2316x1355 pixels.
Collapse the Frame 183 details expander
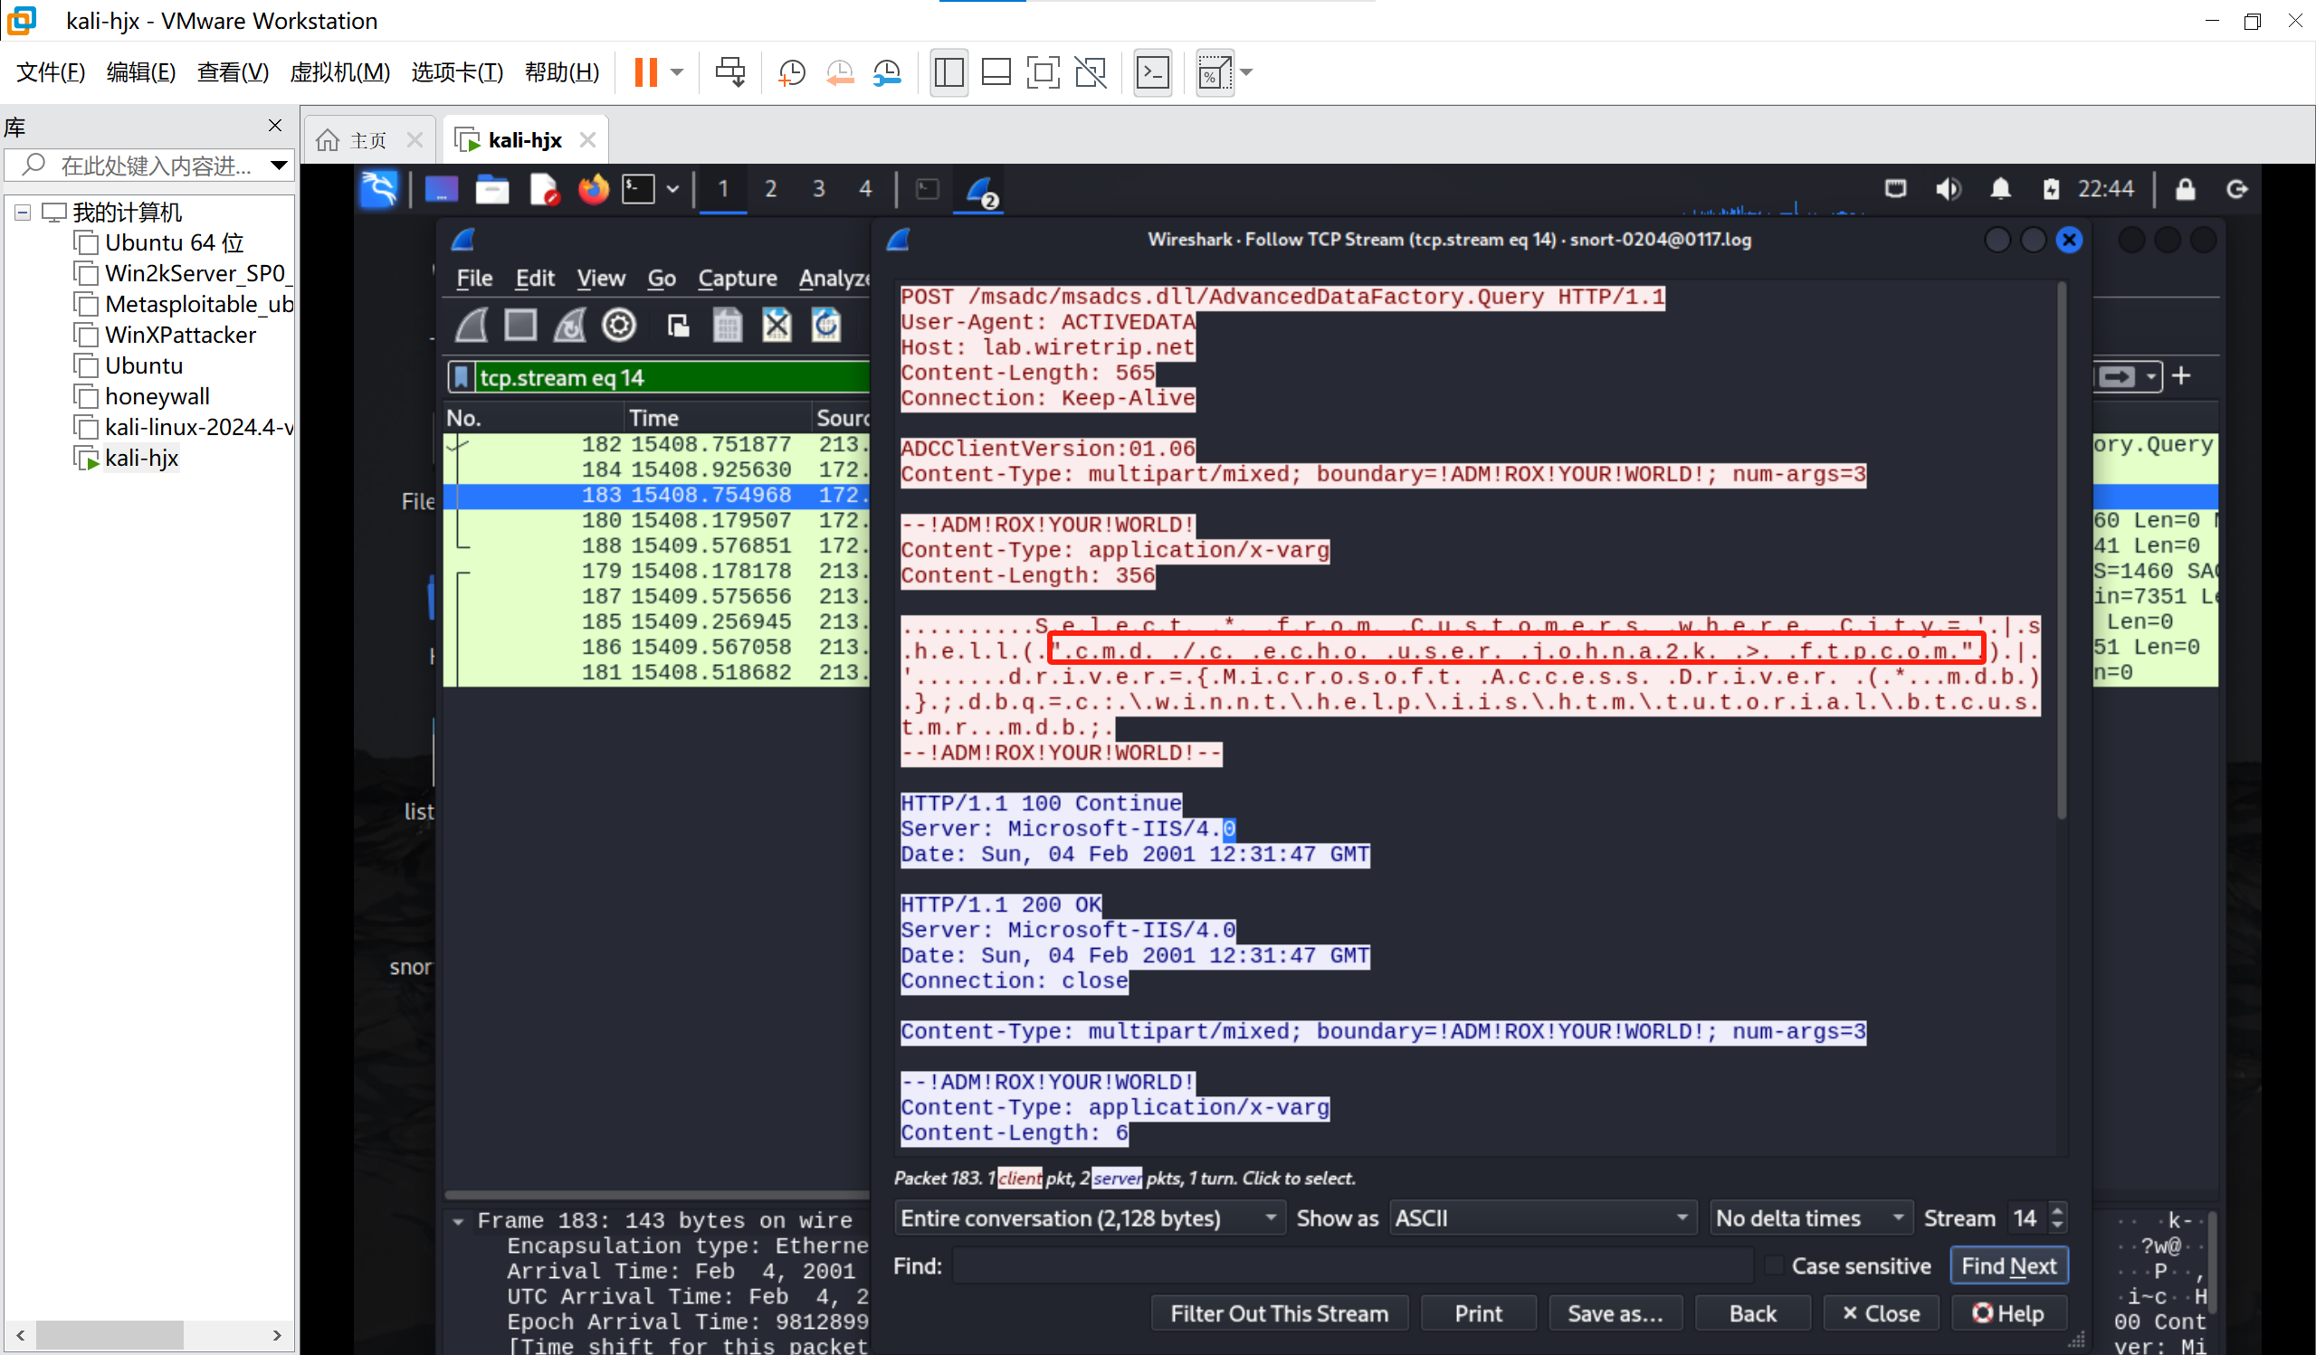(458, 1221)
